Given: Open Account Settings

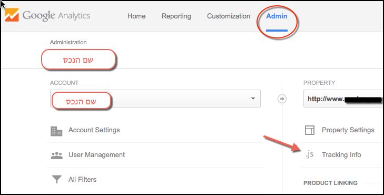Looking at the screenshot, I should (x=94, y=130).
